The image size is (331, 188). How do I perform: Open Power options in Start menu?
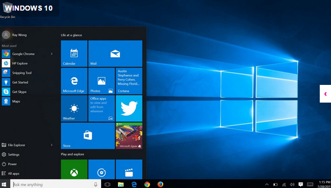pos(12,164)
